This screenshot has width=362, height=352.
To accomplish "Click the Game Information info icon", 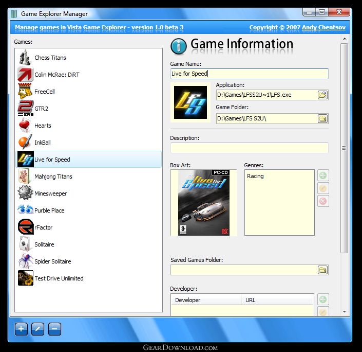I will click(179, 46).
